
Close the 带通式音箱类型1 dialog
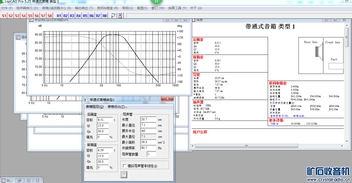click(x=167, y=99)
